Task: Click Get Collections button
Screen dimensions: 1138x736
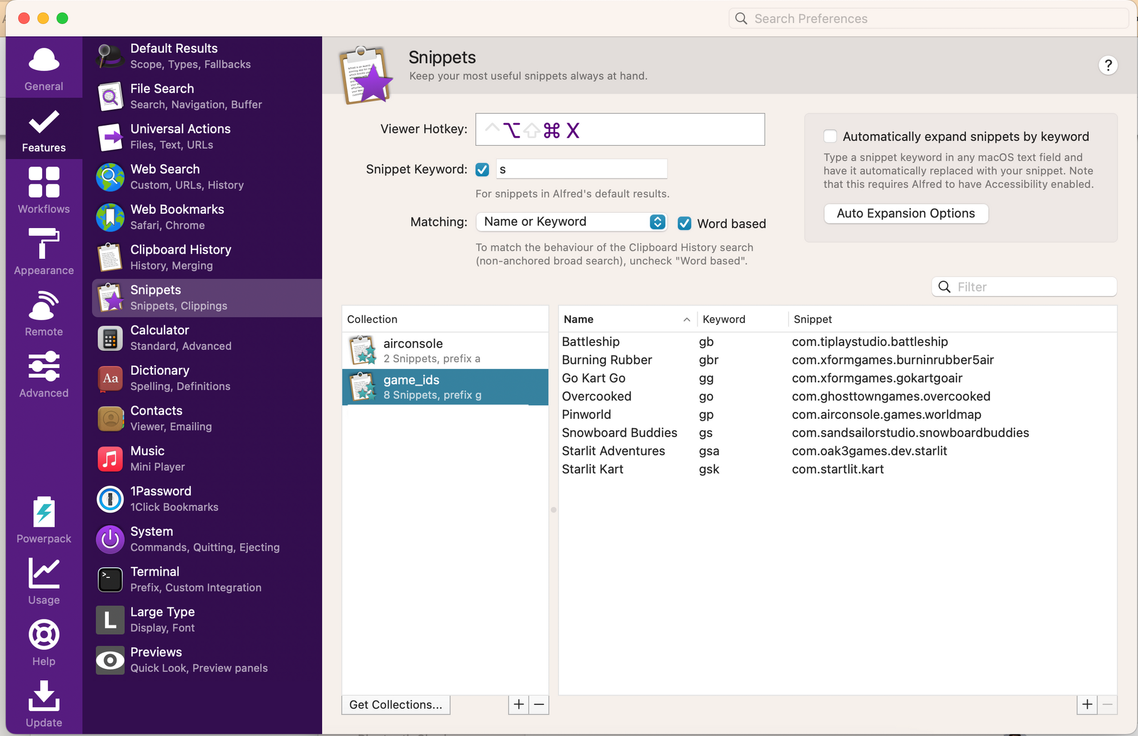Action: point(395,705)
